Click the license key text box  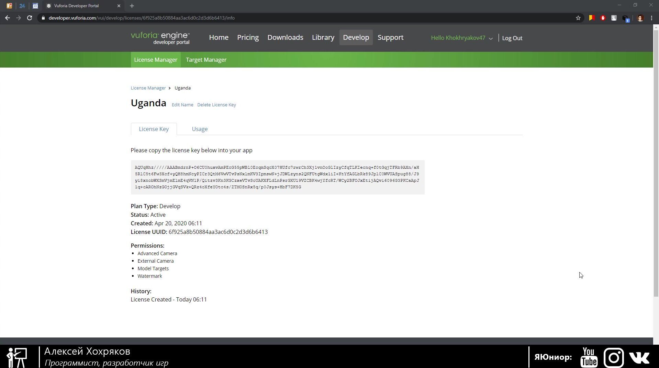click(278, 177)
